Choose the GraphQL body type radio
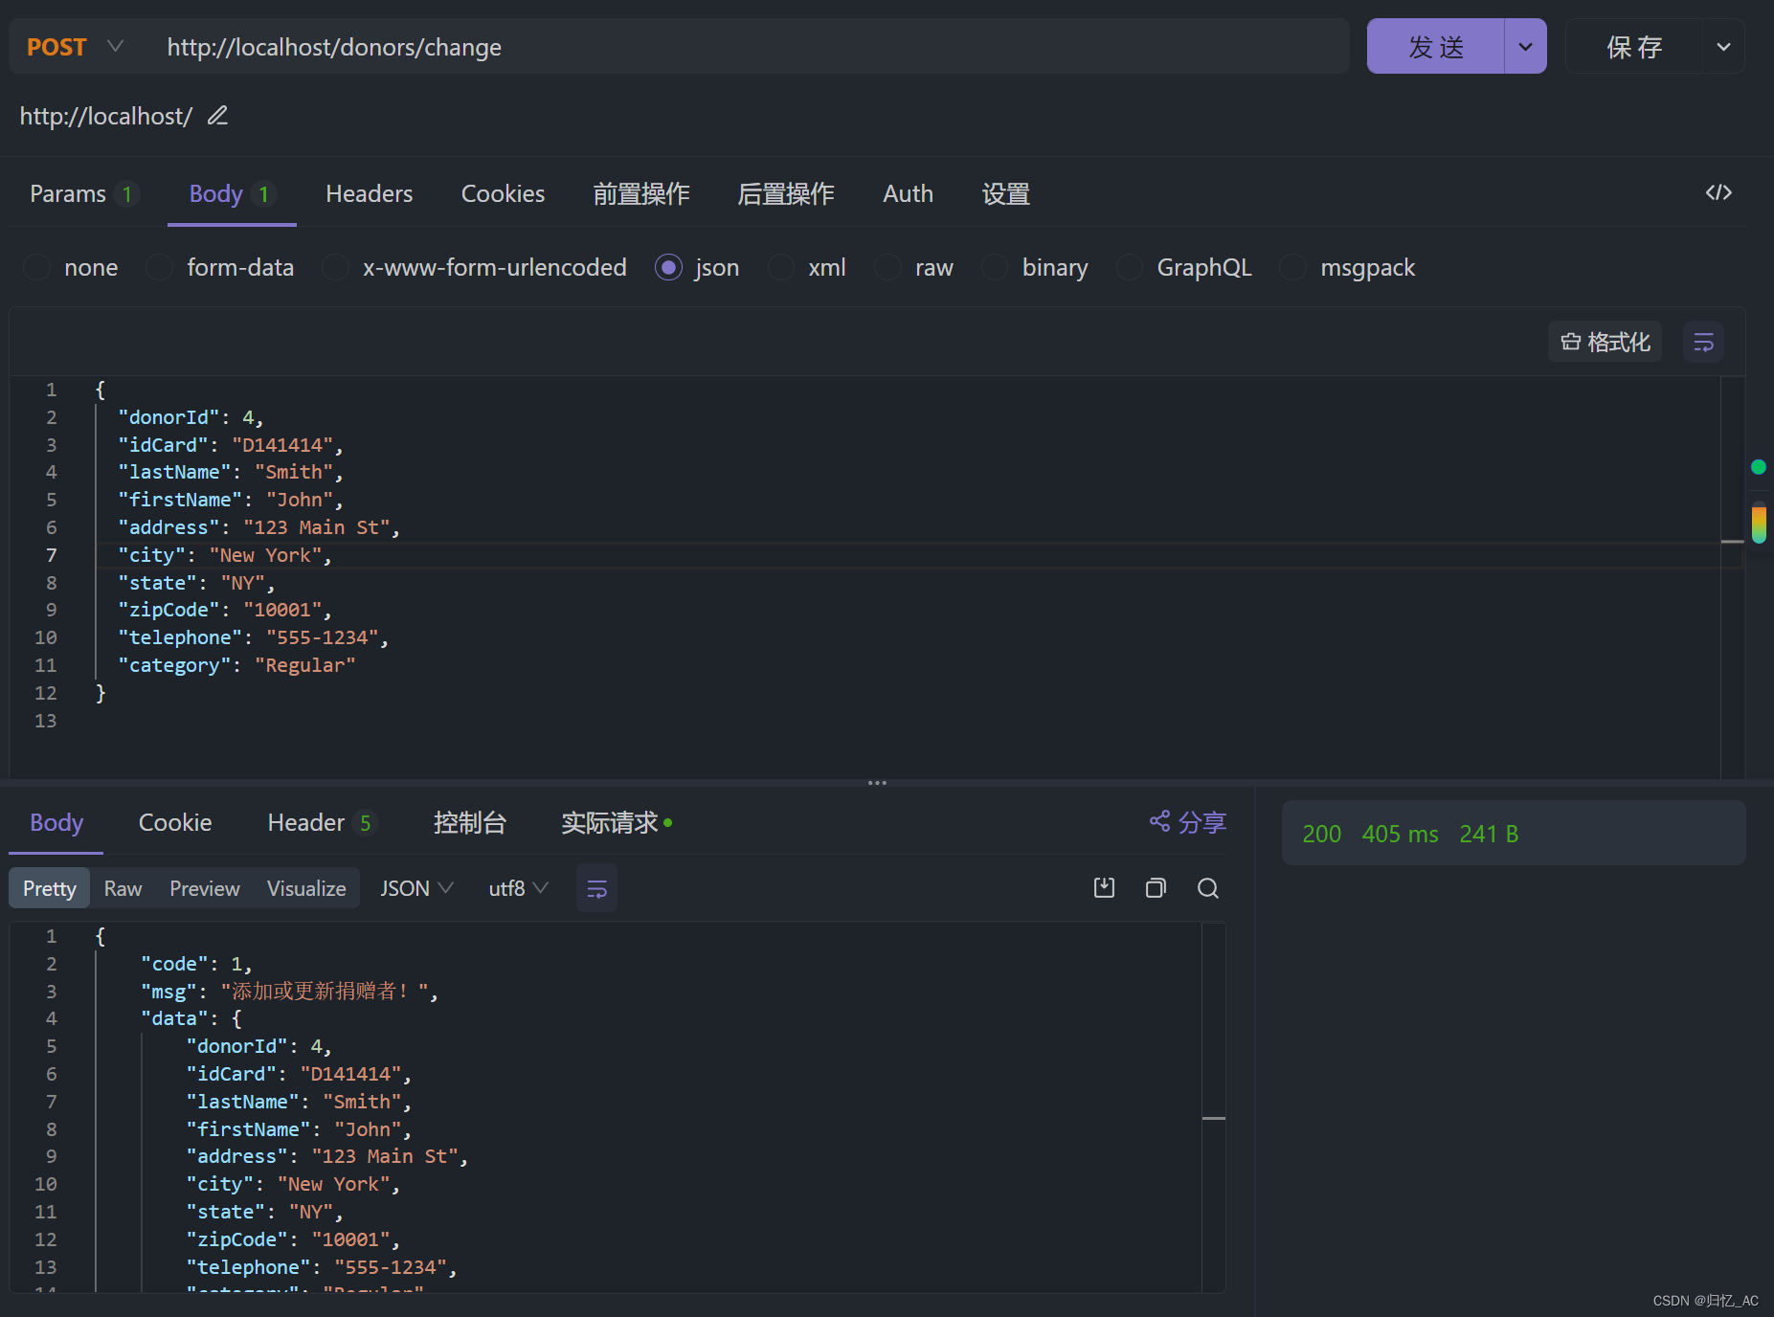 (x=1130, y=267)
